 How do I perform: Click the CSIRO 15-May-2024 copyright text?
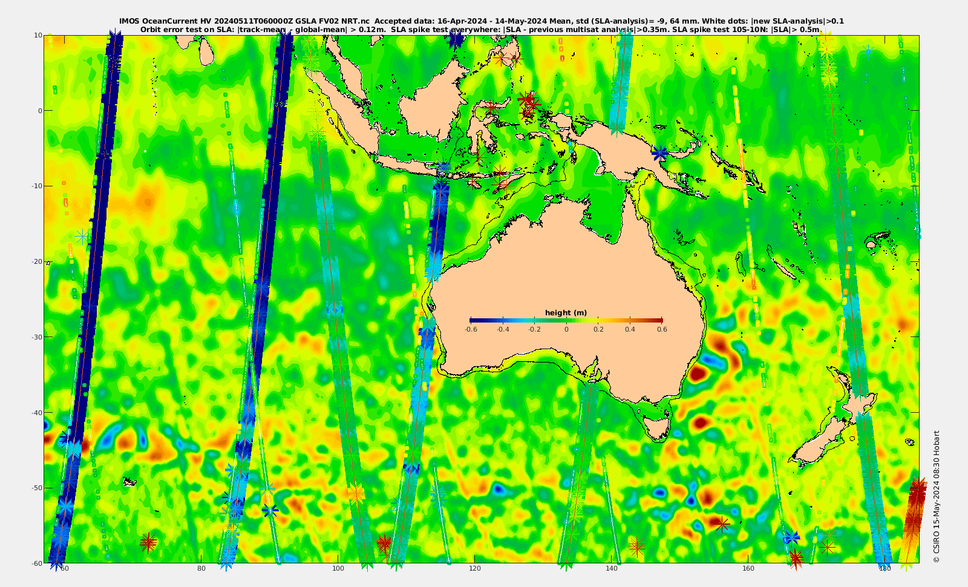pyautogui.click(x=937, y=496)
